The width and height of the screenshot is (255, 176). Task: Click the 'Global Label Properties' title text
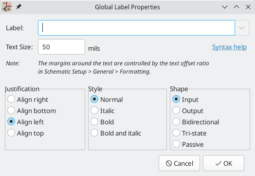tap(127, 7)
